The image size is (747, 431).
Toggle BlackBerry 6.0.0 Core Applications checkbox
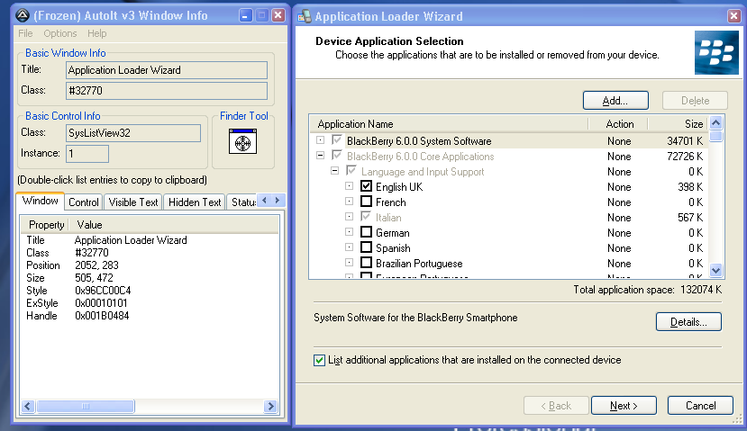[x=337, y=156]
